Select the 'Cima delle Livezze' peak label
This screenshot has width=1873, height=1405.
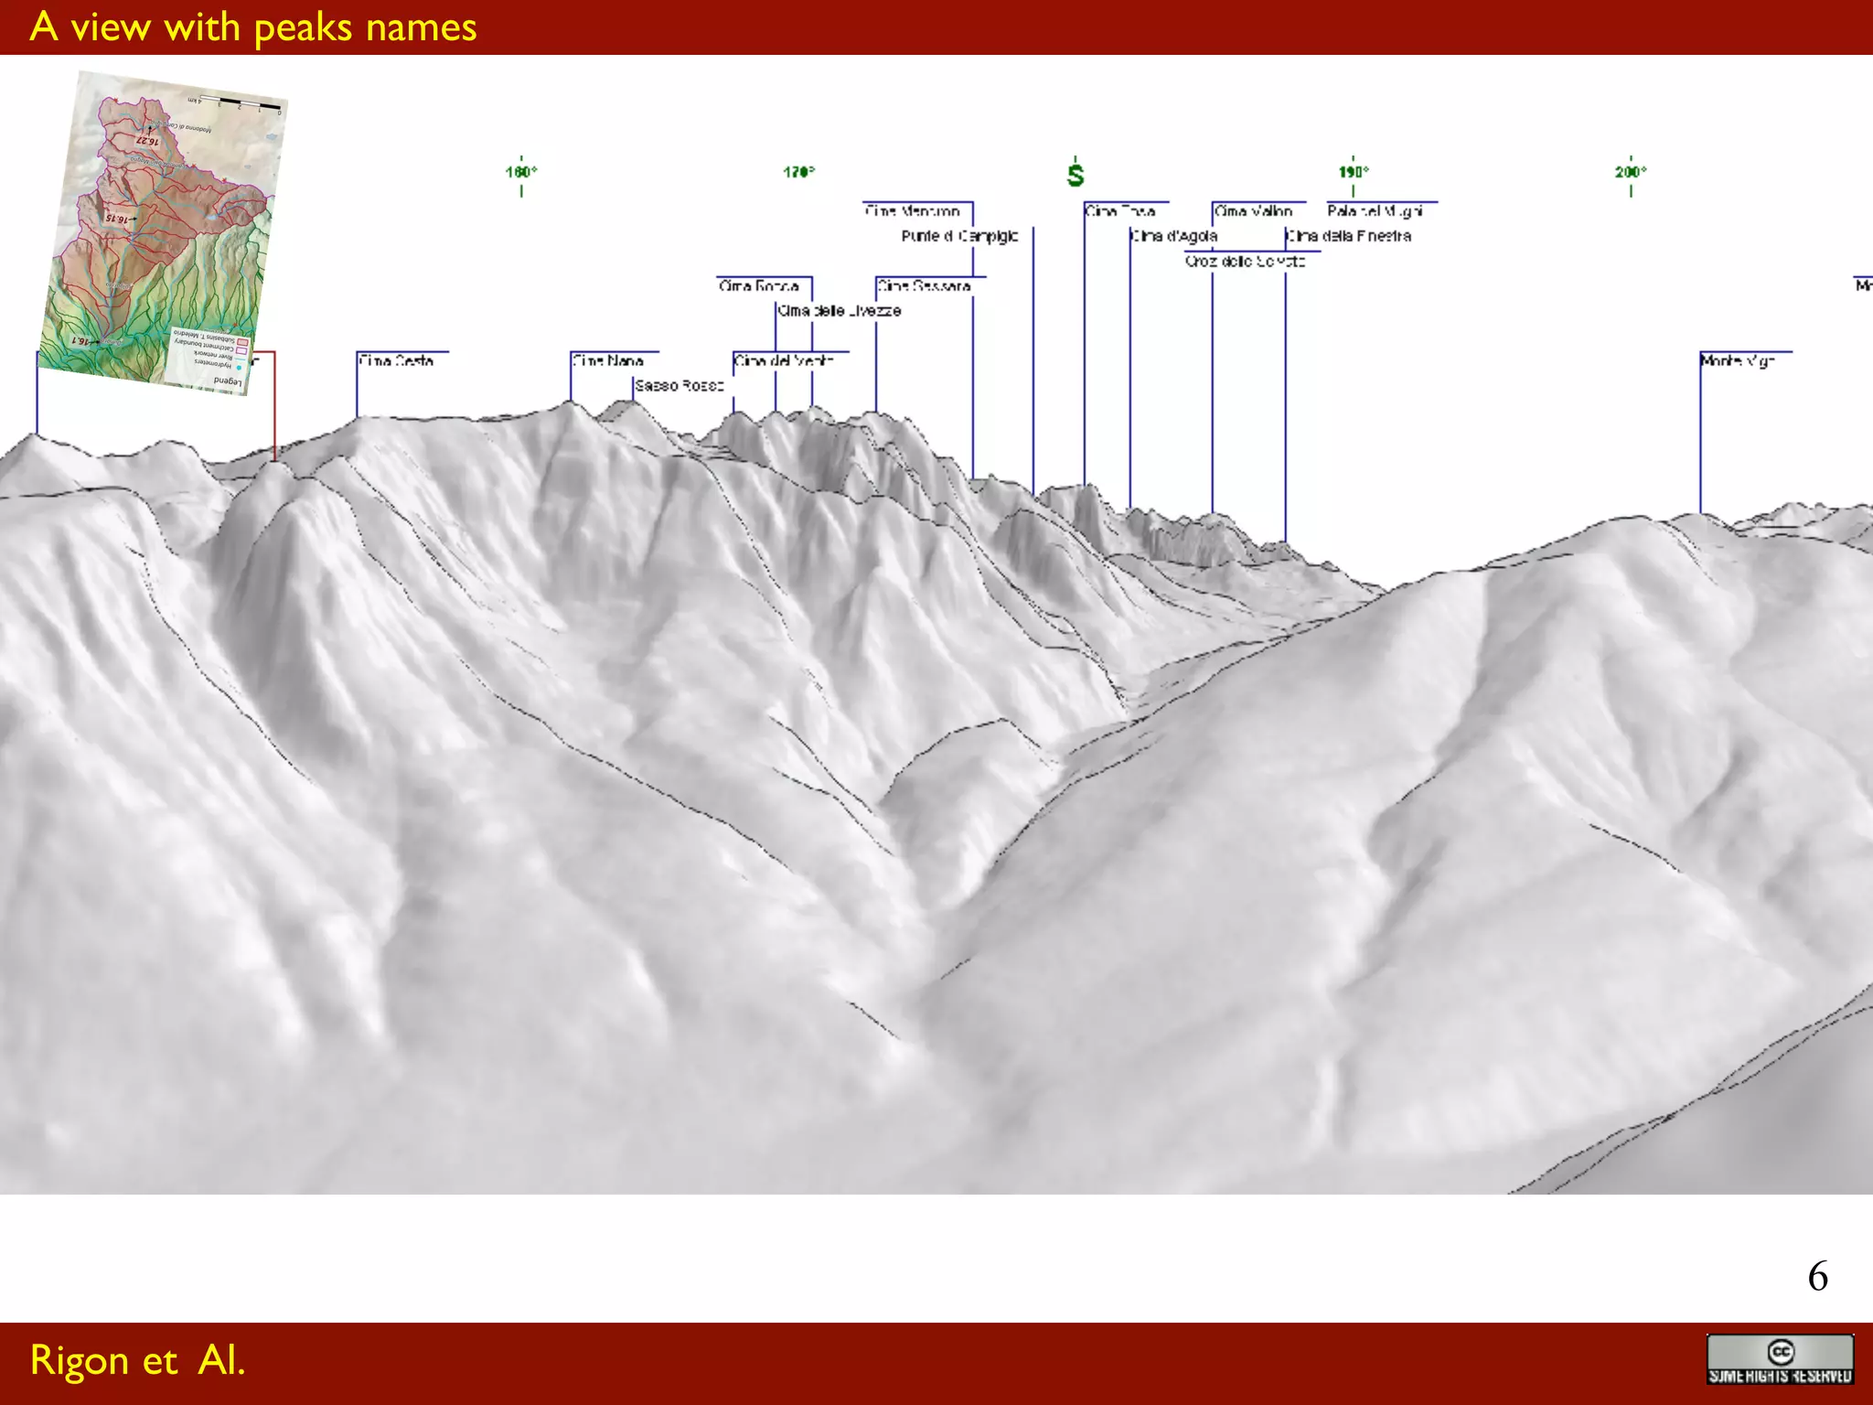840,311
